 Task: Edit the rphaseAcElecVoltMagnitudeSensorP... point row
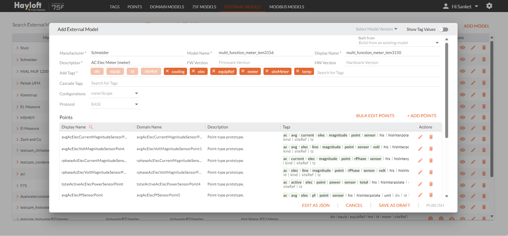pos(420,172)
